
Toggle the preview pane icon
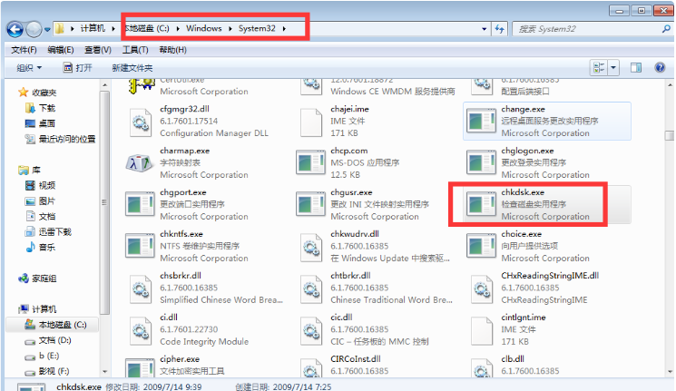636,68
